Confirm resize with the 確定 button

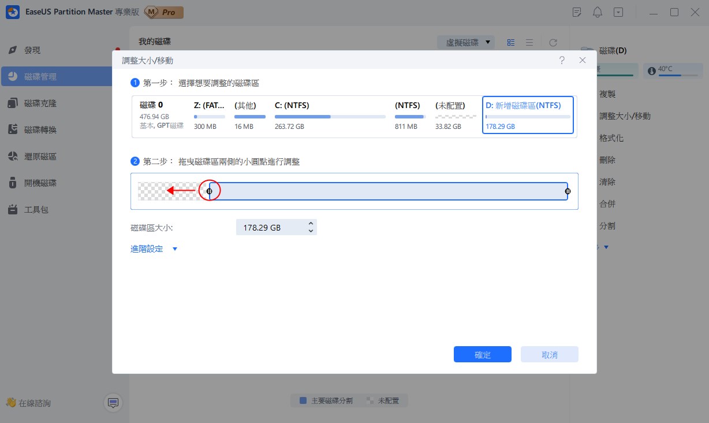tap(482, 354)
